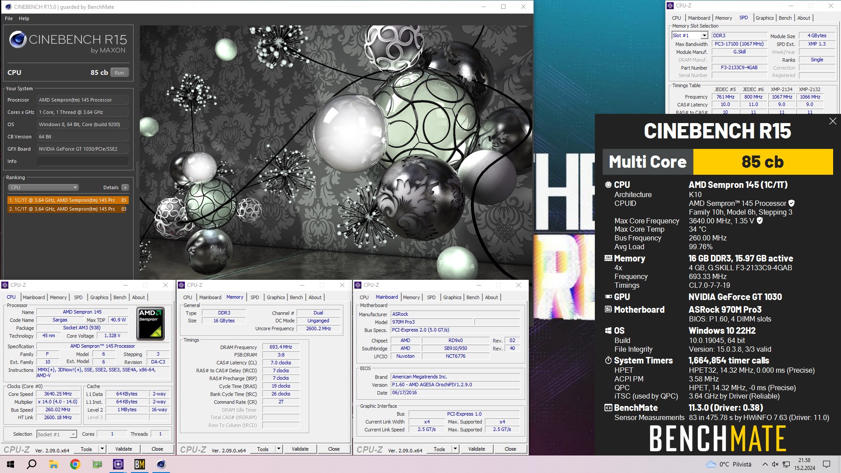Click the Cinebench window title bar icon
Screen dimensions: 841x473
pyautogui.click(x=8, y=7)
